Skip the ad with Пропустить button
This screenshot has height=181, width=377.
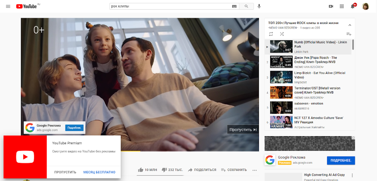coord(243,130)
